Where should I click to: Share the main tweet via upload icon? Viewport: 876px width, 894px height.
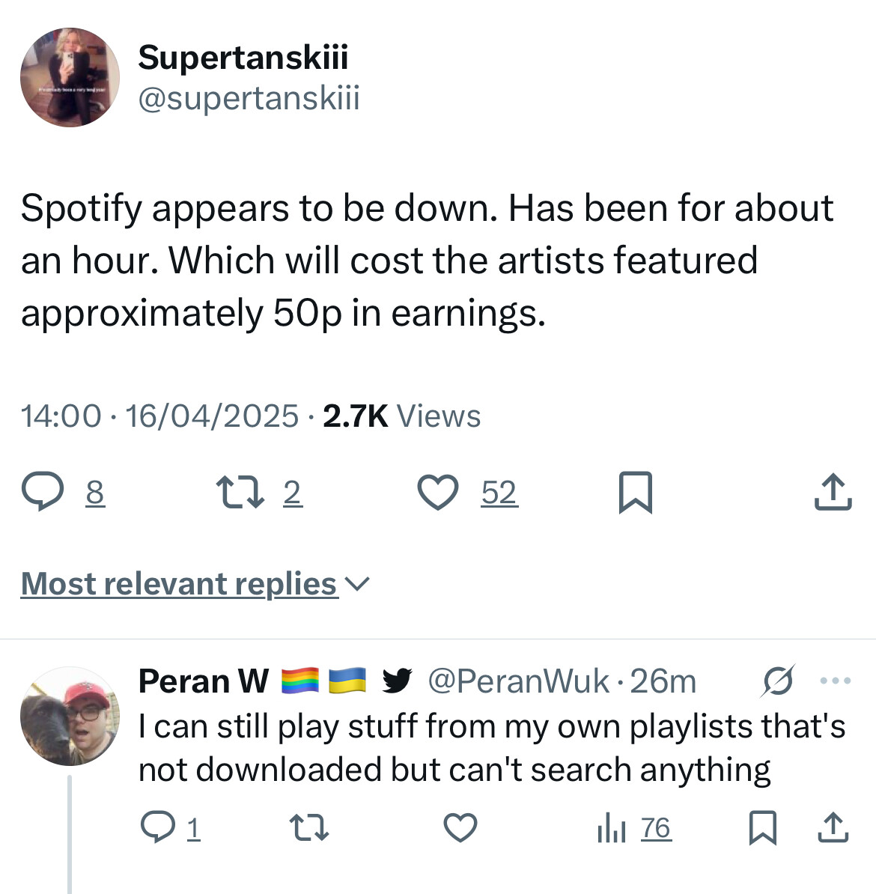point(833,491)
